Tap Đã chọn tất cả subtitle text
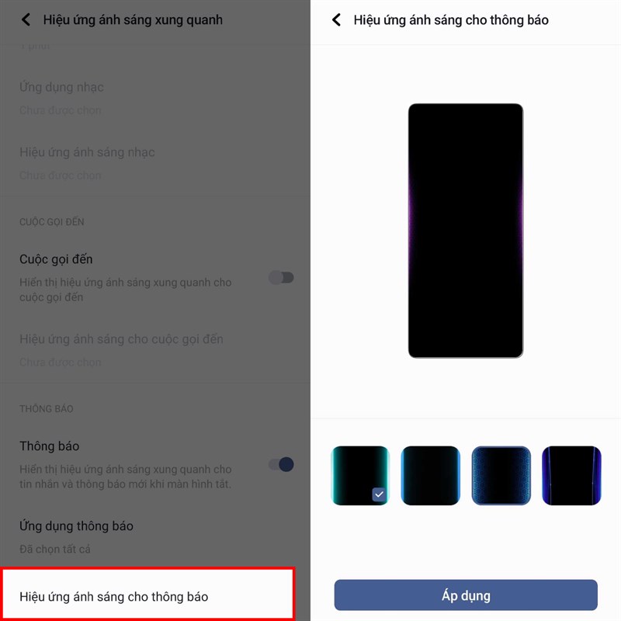The height and width of the screenshot is (621, 621). coord(55,549)
